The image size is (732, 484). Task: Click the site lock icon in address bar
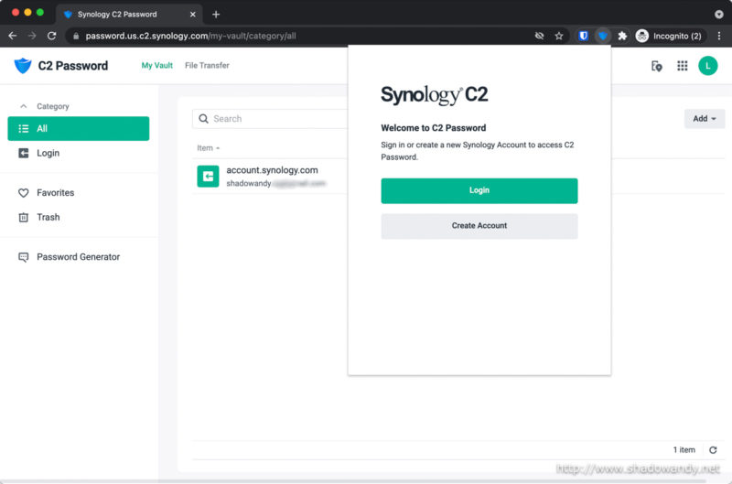point(76,36)
